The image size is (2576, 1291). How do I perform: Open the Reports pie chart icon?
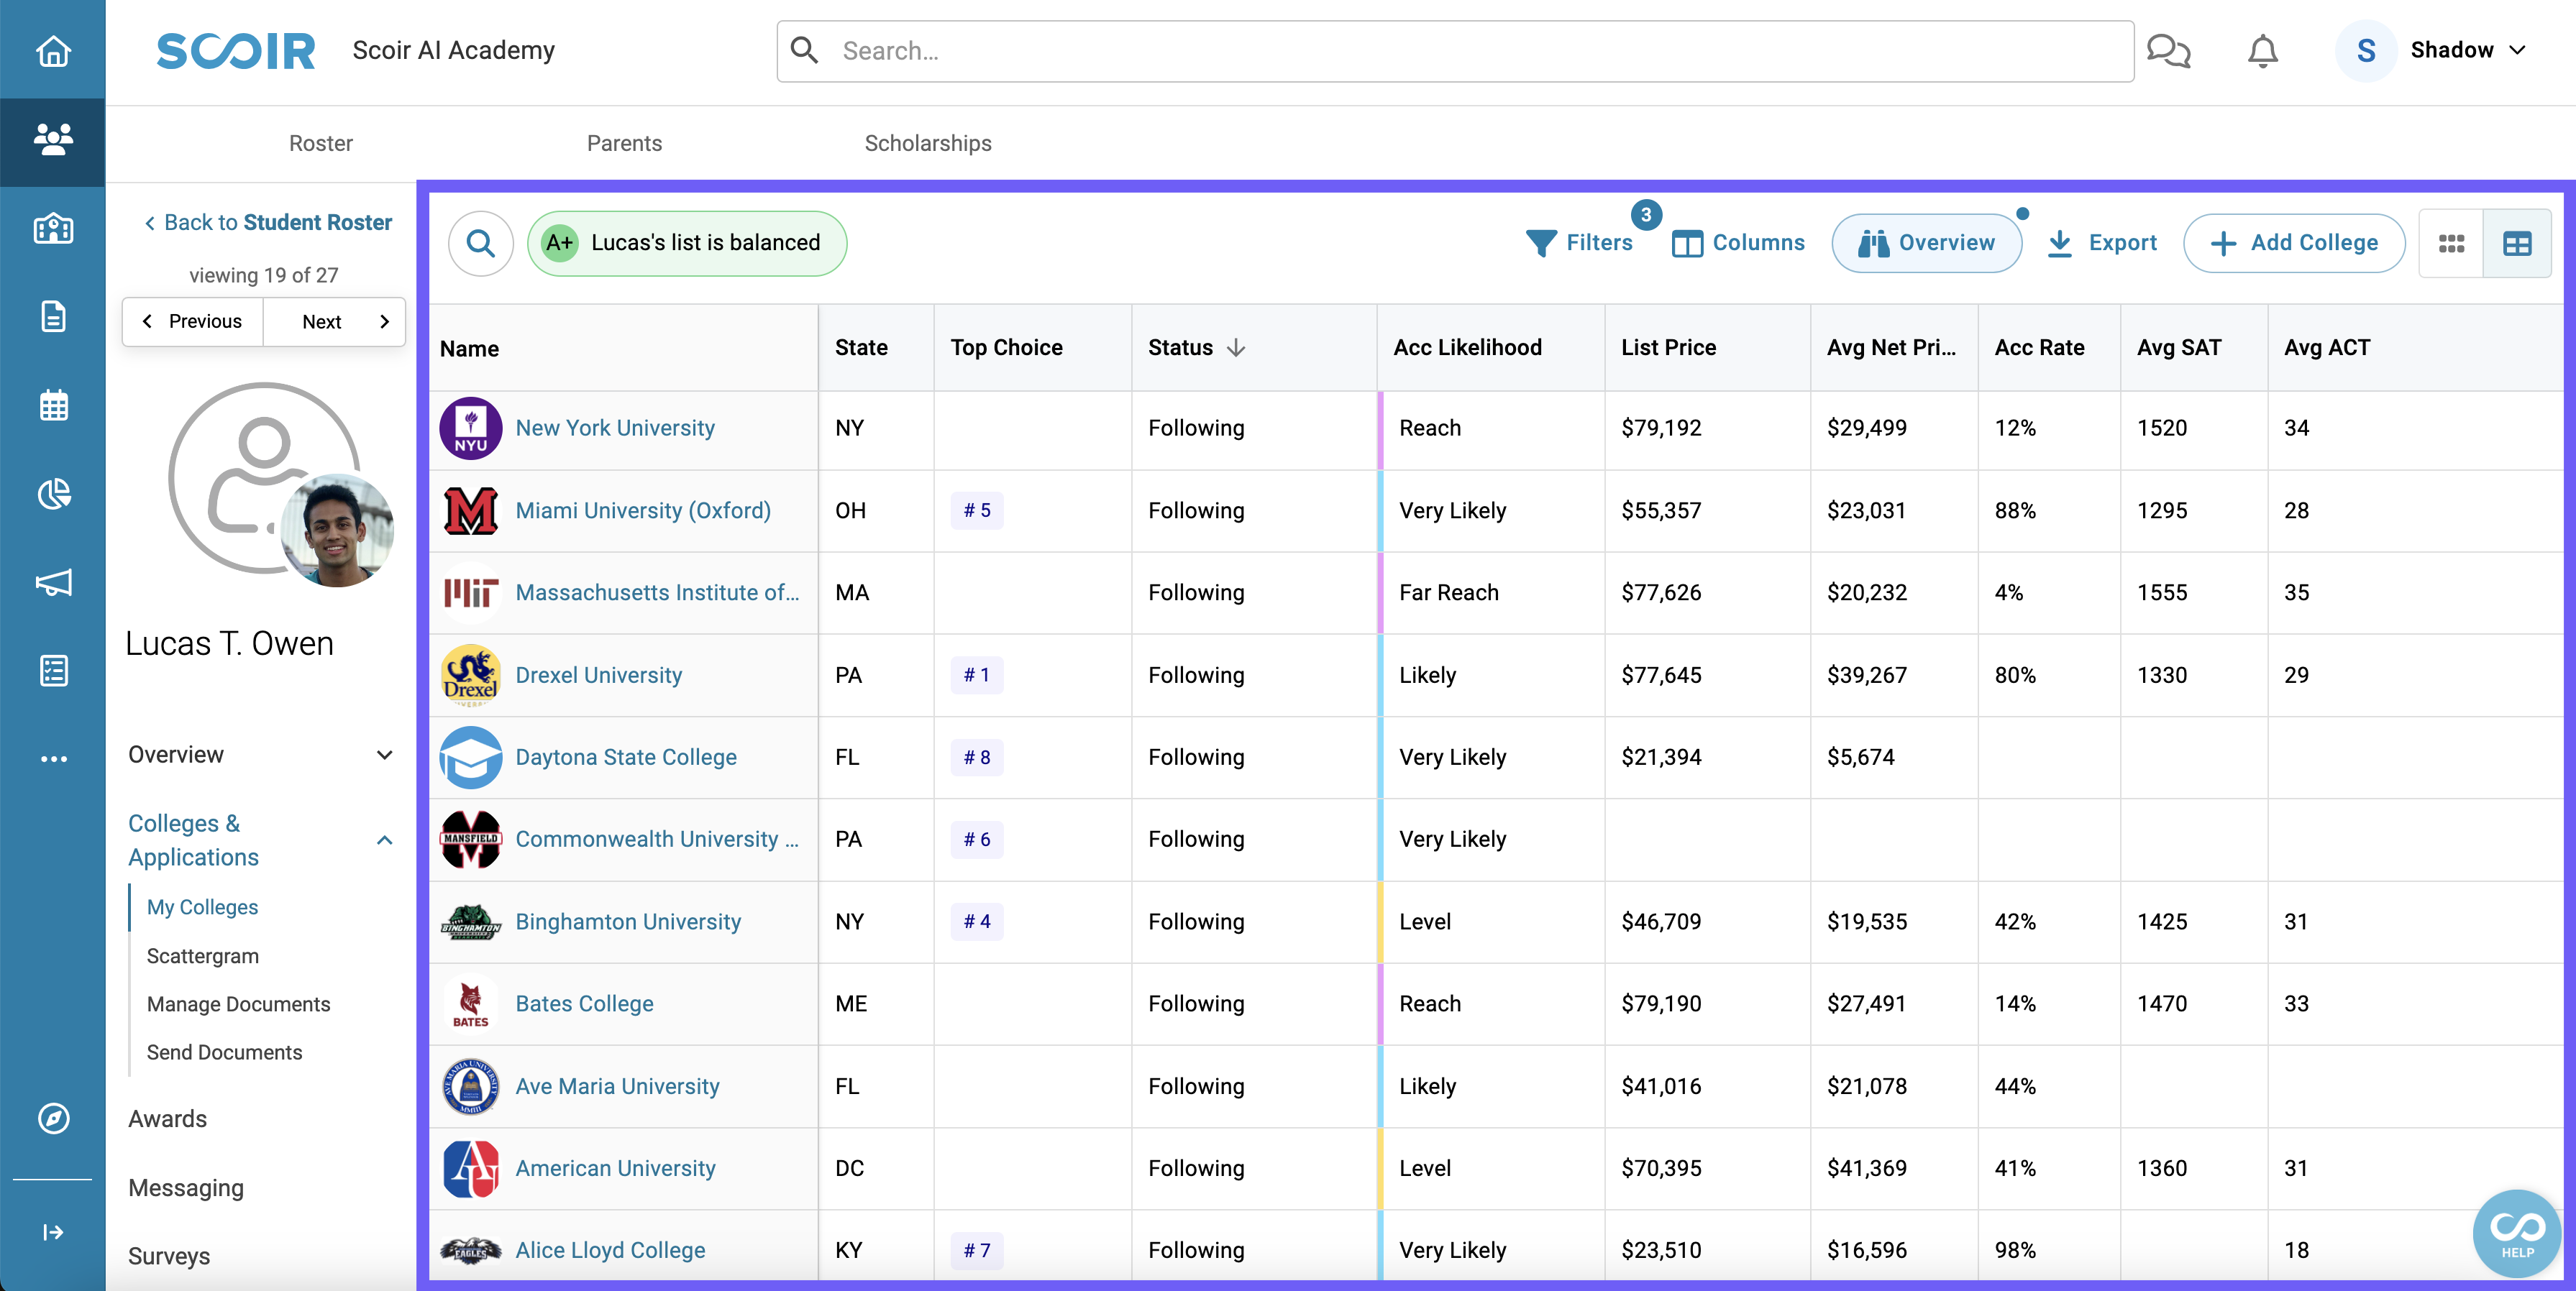point(53,492)
